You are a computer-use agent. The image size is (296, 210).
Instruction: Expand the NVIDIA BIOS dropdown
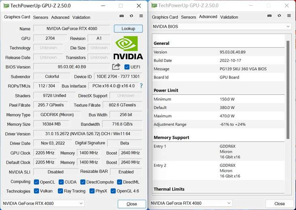pyautogui.click(x=221, y=26)
